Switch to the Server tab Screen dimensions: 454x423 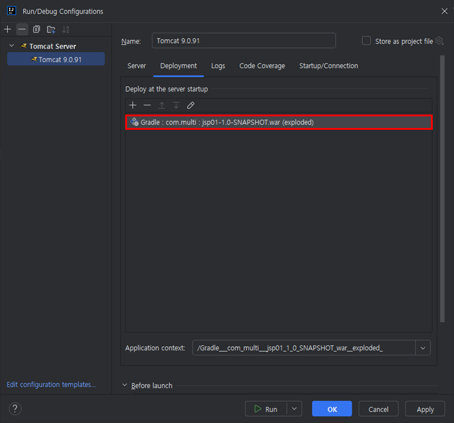click(137, 66)
